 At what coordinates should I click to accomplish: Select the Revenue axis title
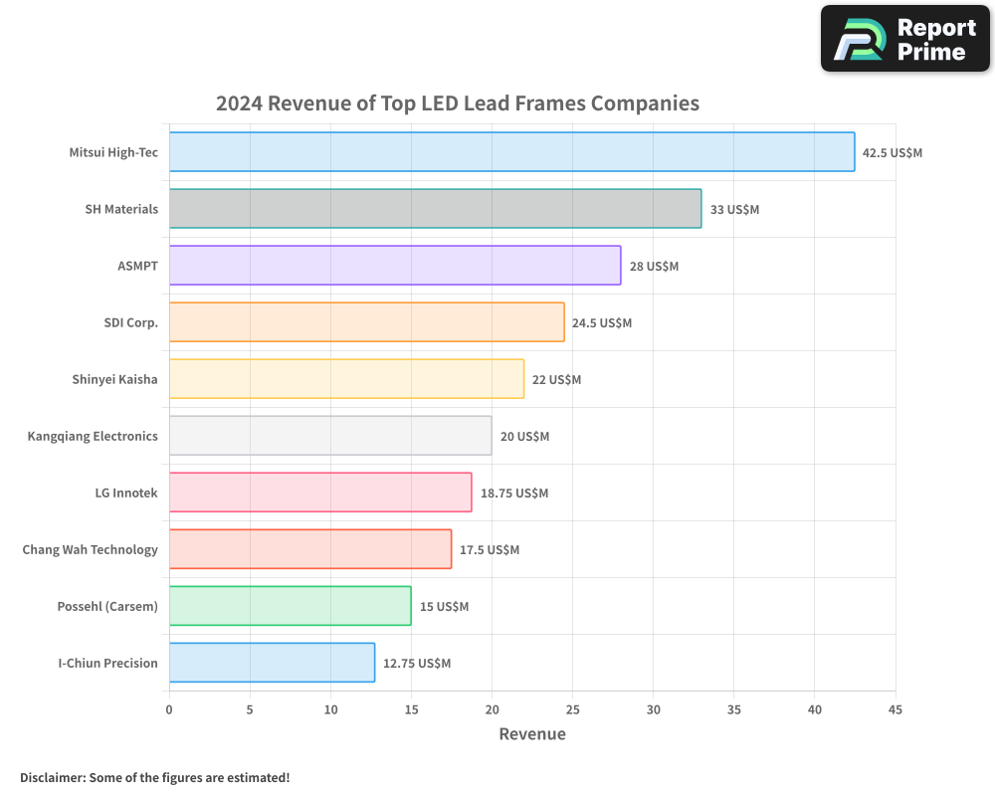tap(532, 734)
